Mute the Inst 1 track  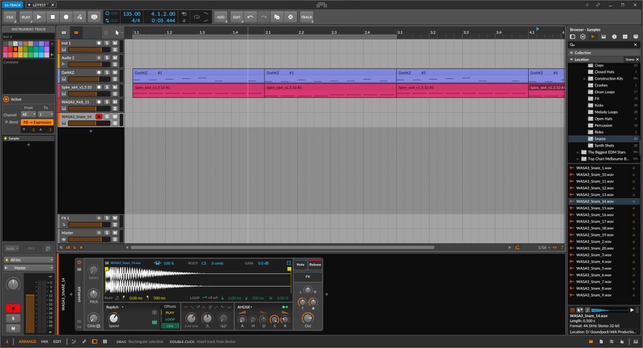tap(116, 43)
